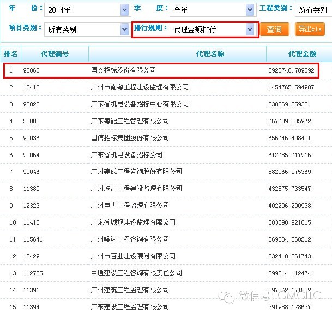Select 广州建成工程咨询股份有限公司

point(137,172)
